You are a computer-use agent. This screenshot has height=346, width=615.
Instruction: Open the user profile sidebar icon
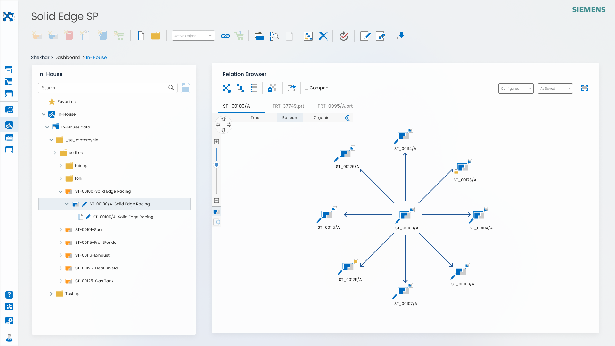click(x=9, y=338)
